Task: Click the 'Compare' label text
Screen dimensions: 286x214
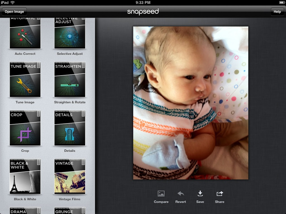Action: pyautogui.click(x=161, y=202)
